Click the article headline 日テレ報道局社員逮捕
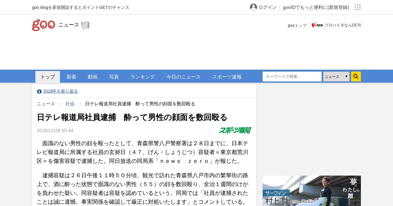 coord(132,117)
